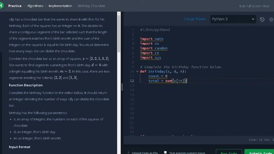Click line number 12 in gutter
Screen dimensions: 274x154
coord(132,81)
